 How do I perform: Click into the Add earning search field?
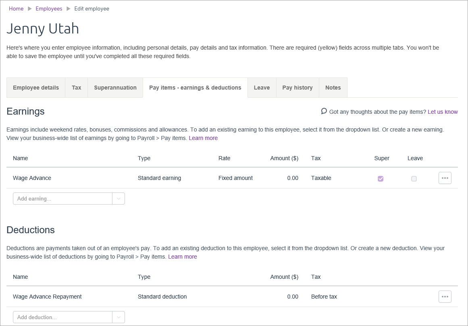pos(62,199)
